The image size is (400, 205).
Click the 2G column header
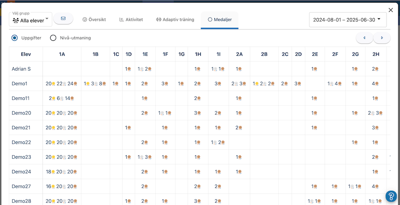pyautogui.click(x=355, y=54)
